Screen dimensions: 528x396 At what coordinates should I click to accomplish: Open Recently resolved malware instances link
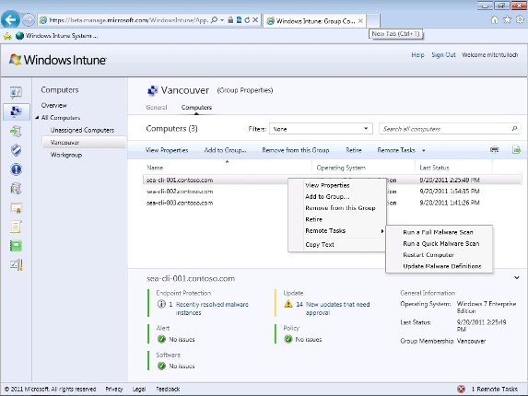click(212, 309)
